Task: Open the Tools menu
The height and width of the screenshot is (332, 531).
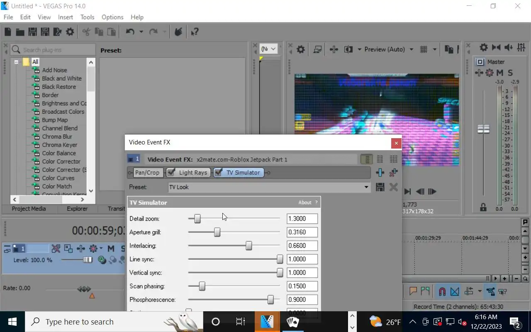Action: [x=88, y=17]
